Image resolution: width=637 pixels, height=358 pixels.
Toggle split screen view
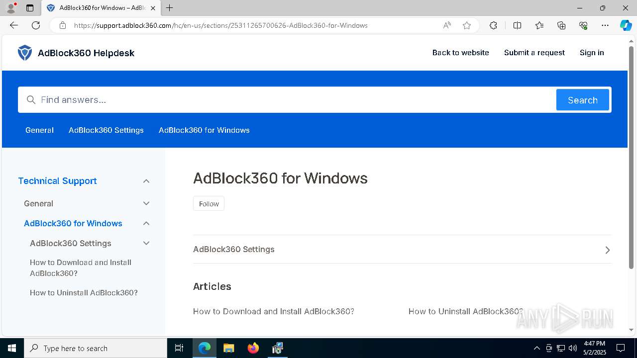[x=517, y=25]
